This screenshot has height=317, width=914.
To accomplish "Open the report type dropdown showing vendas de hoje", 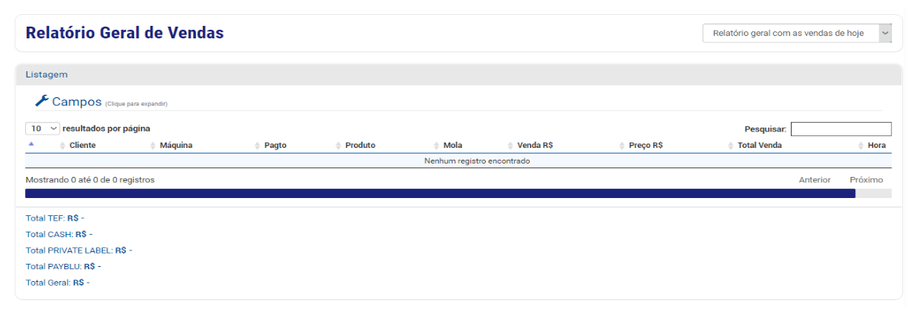I will click(x=797, y=33).
